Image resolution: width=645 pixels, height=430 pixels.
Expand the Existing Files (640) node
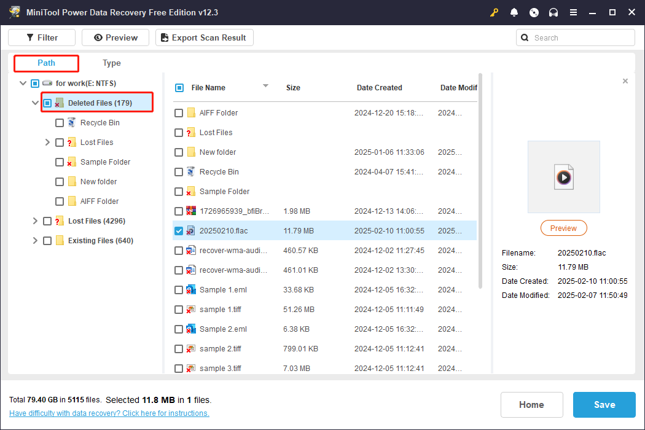[35, 241]
